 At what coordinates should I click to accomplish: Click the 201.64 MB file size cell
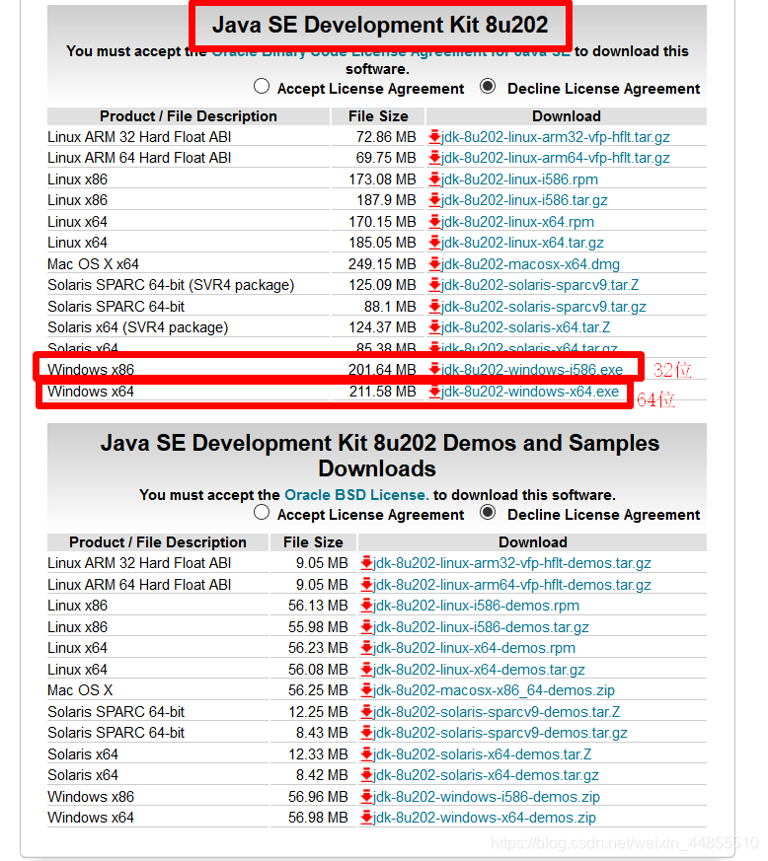coord(382,370)
